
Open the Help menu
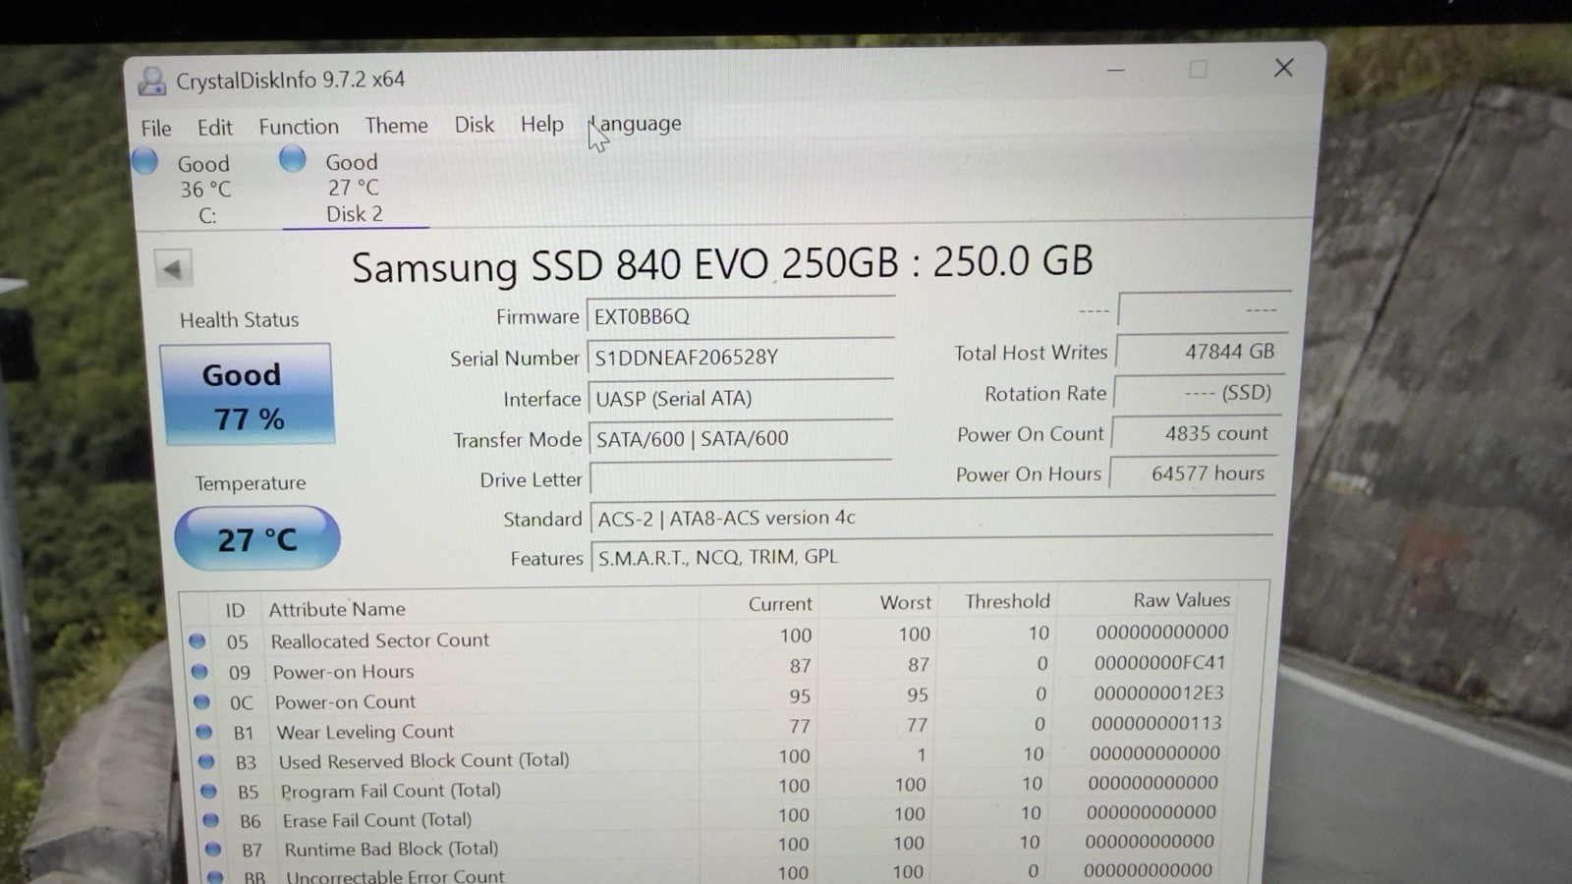pyautogui.click(x=542, y=124)
